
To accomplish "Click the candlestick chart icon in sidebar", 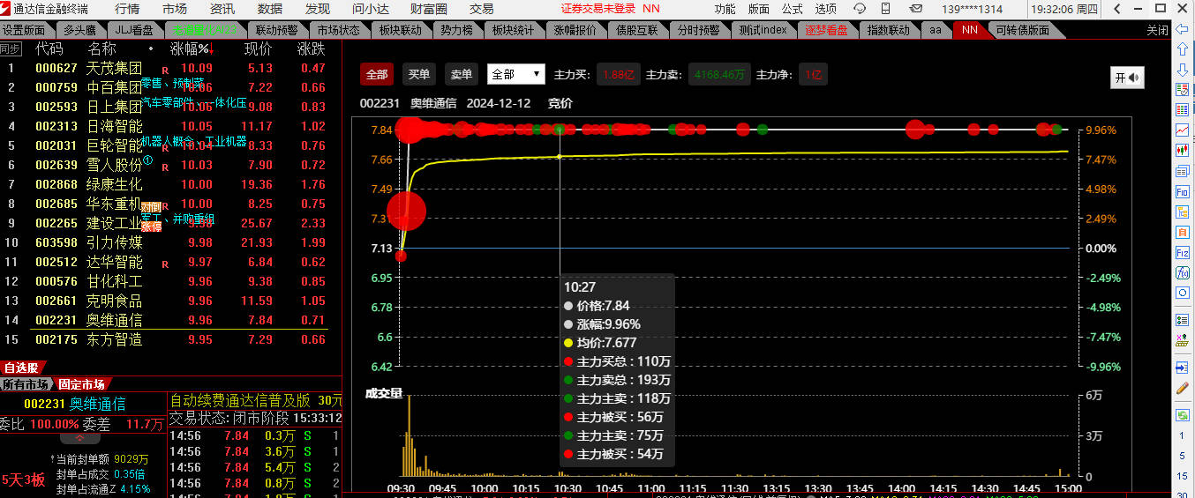I will tap(1182, 151).
